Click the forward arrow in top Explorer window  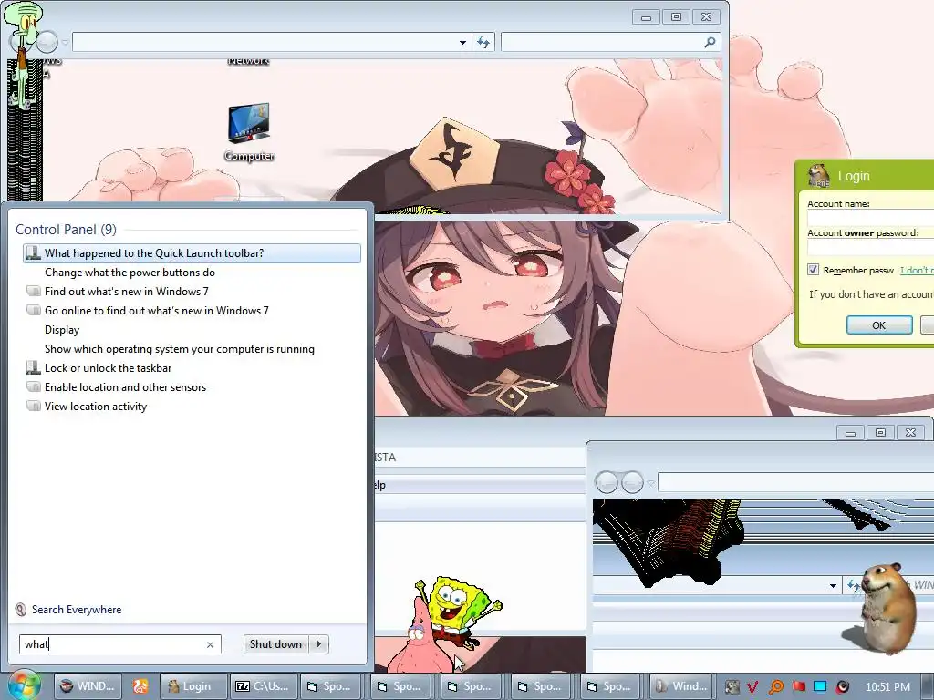coord(47,42)
